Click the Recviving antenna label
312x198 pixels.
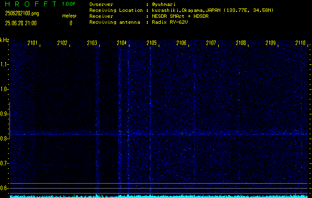click(x=115, y=22)
